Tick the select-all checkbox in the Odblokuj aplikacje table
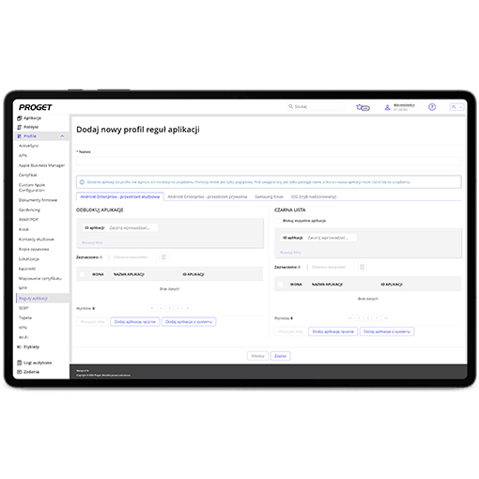The height and width of the screenshot is (479, 479). (82, 274)
